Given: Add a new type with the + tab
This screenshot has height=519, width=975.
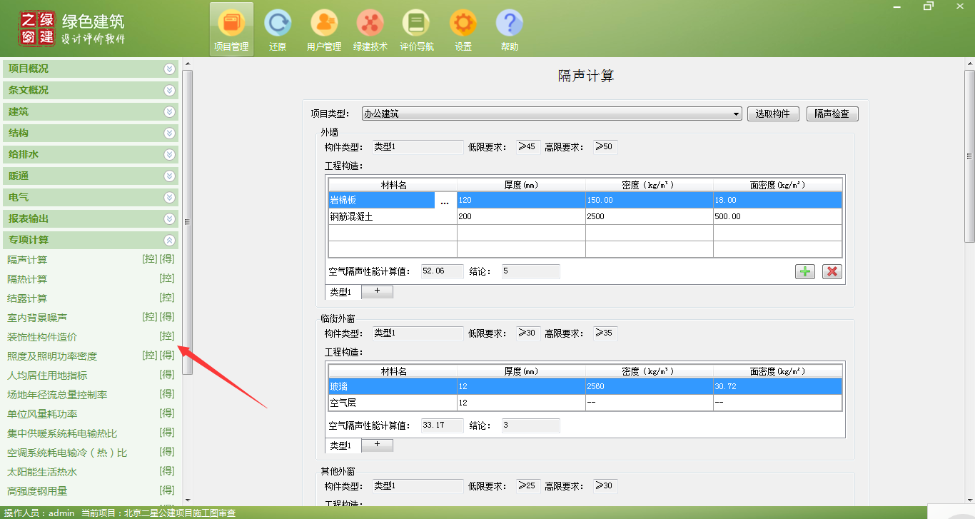Looking at the screenshot, I should (x=377, y=291).
